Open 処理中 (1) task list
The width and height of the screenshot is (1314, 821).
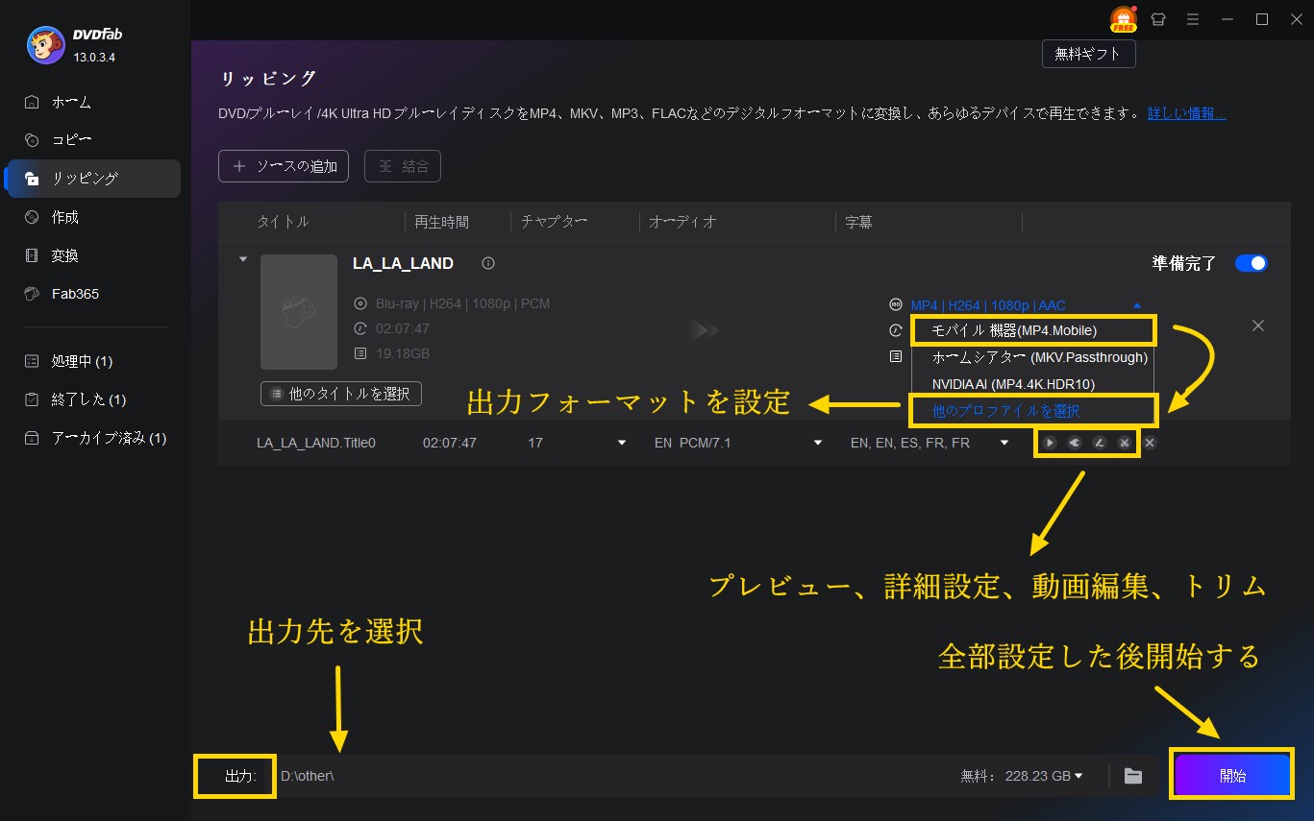[x=93, y=361]
